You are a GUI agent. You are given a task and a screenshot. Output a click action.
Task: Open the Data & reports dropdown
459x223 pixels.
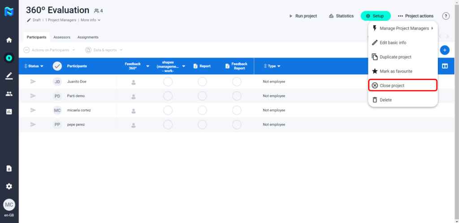[104, 50]
